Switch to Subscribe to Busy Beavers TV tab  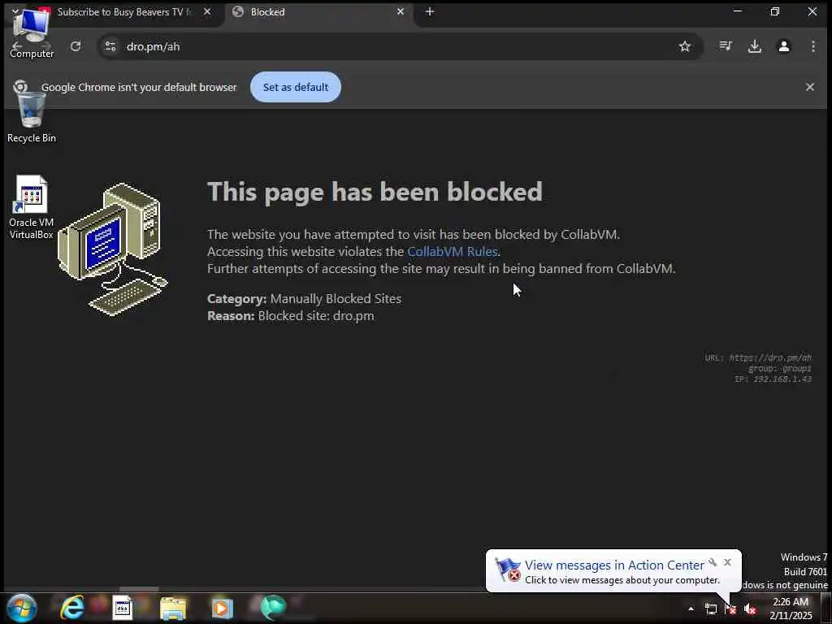click(124, 11)
